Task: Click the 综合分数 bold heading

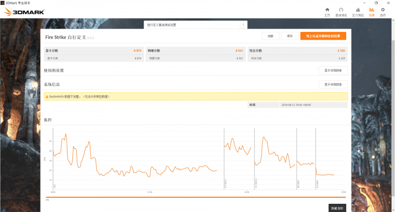Action: pyautogui.click(x=256, y=51)
